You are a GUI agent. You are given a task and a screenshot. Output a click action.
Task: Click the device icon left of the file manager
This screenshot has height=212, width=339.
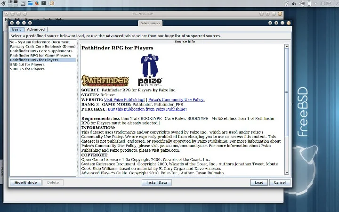23,3
